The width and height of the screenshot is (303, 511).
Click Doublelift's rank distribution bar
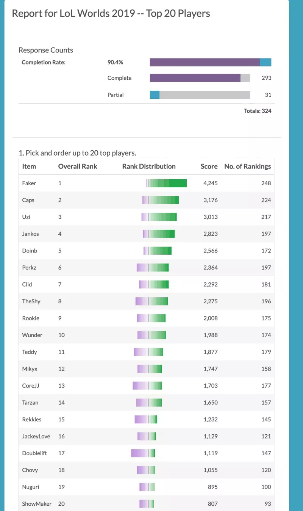click(x=143, y=453)
